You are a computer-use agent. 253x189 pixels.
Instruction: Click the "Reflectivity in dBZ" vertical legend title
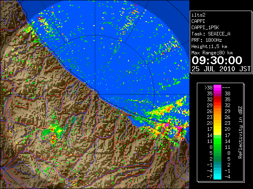click(x=240, y=132)
